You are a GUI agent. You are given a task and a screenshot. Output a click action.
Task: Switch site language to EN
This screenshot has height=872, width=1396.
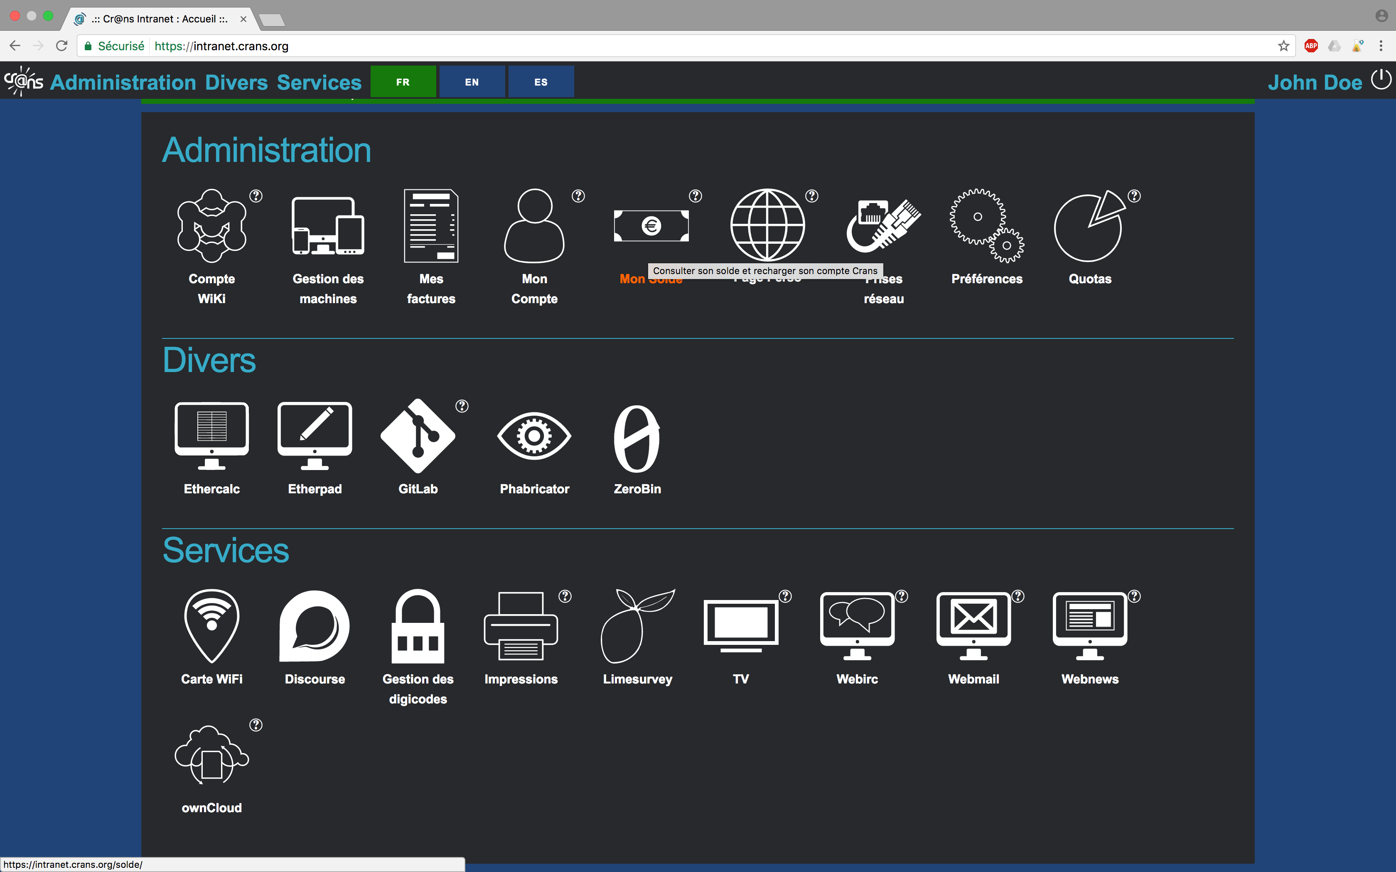point(472,82)
